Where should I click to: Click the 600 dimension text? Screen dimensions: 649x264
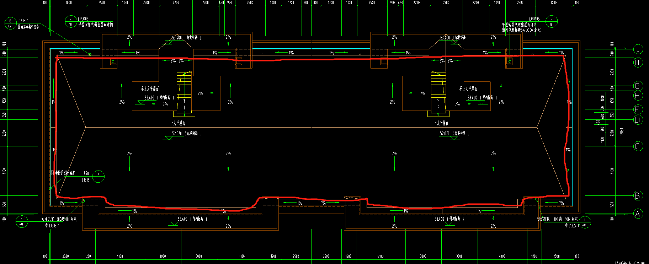click(x=602, y=116)
